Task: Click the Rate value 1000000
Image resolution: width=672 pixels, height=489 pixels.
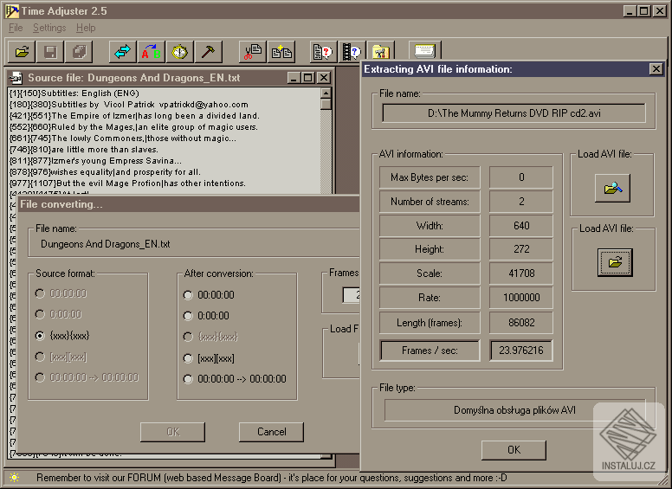Action: pyautogui.click(x=521, y=298)
